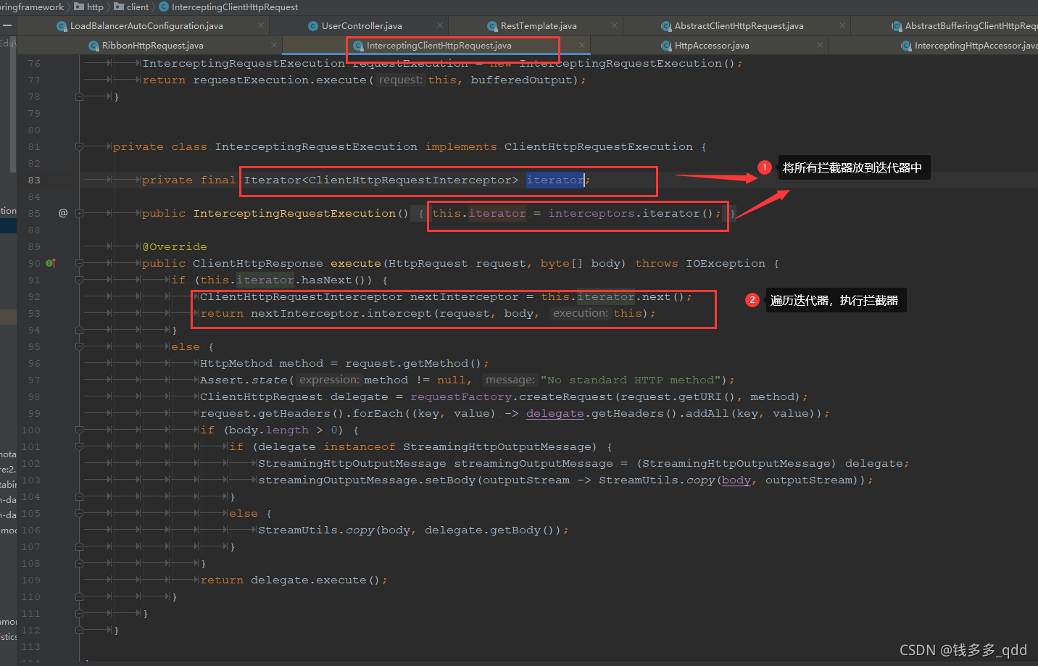Click bufferedOutput argument on line 77
This screenshot has width=1038, height=666.
coord(521,80)
